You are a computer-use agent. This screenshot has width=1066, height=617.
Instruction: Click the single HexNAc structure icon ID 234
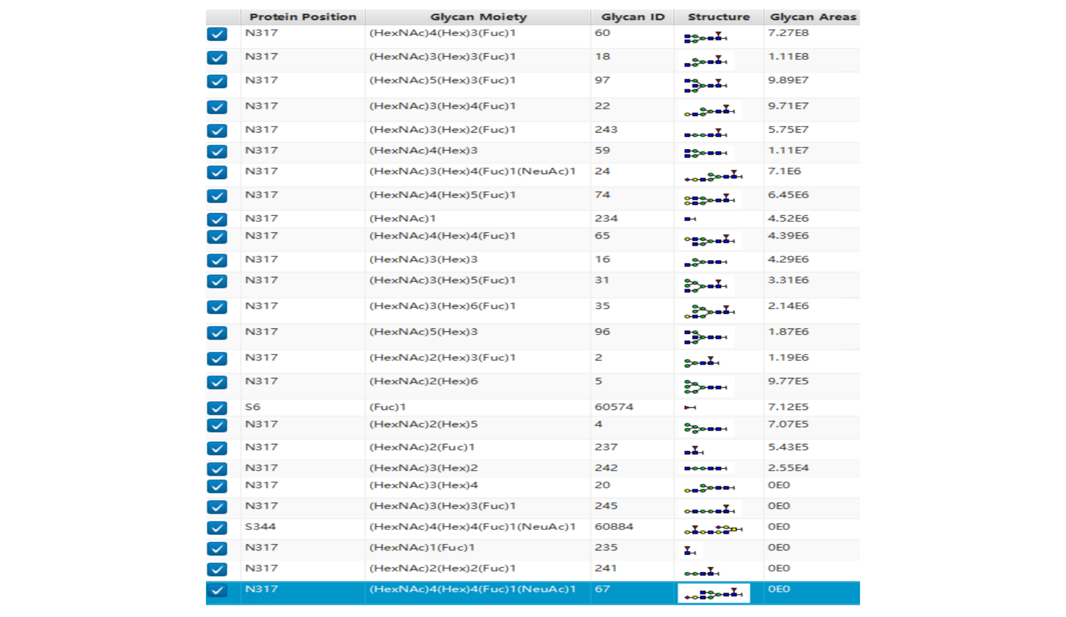tap(690, 219)
